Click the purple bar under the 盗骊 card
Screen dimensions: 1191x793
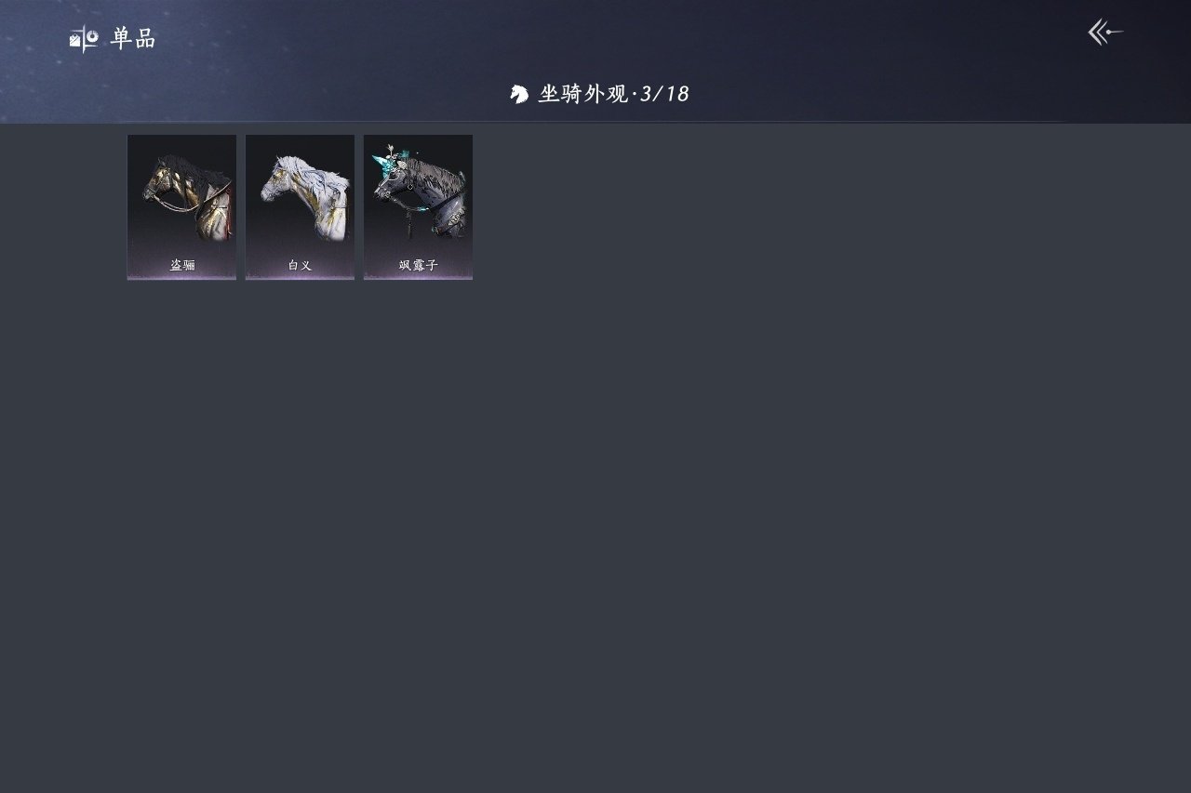pyautogui.click(x=181, y=277)
